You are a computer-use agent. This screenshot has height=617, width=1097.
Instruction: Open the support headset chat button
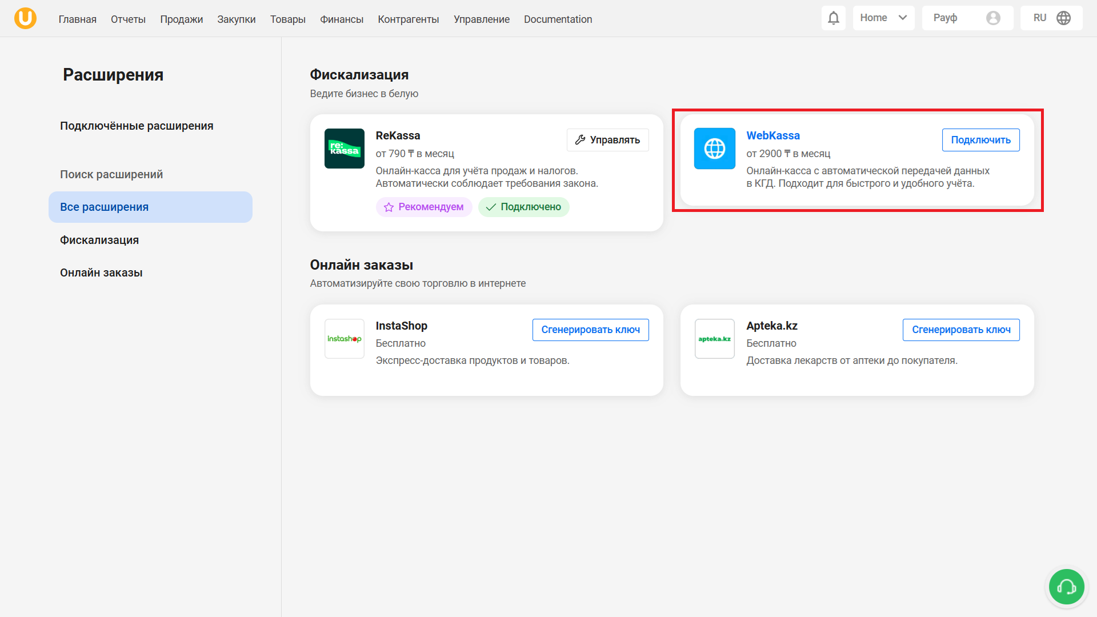pos(1066,587)
